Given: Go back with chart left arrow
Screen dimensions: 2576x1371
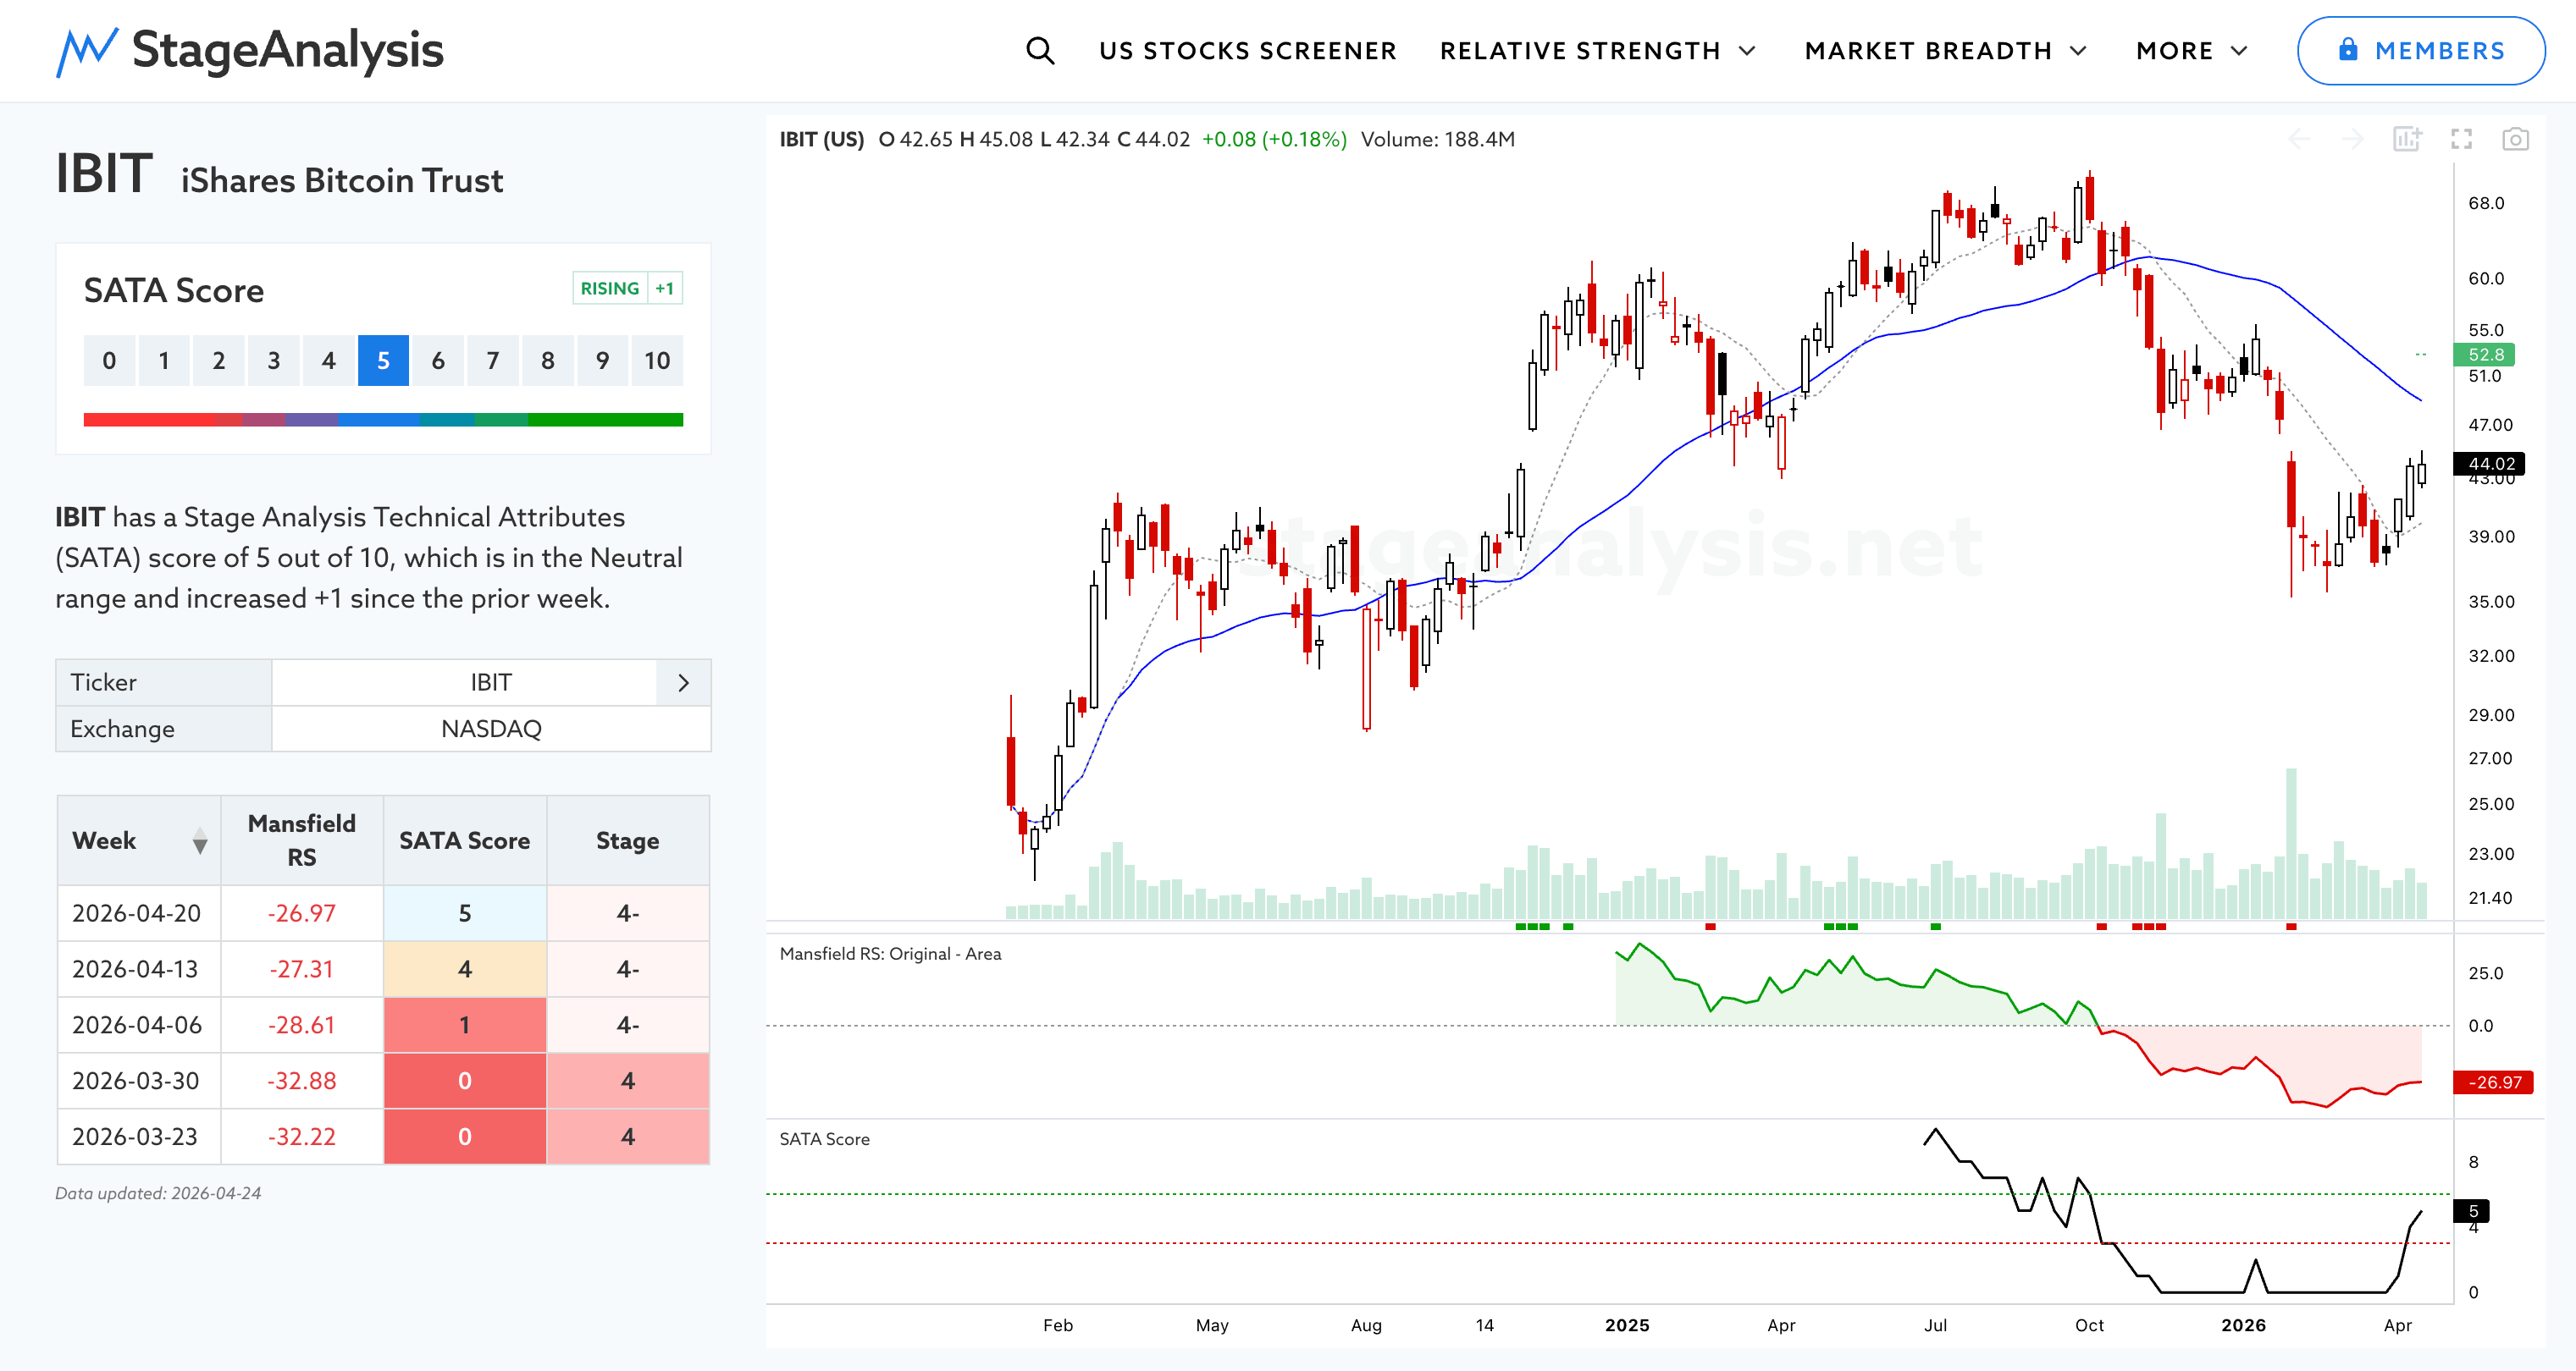Looking at the screenshot, I should coord(2299,139).
